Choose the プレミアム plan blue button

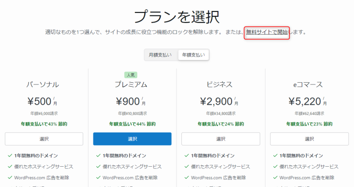[x=132, y=139]
